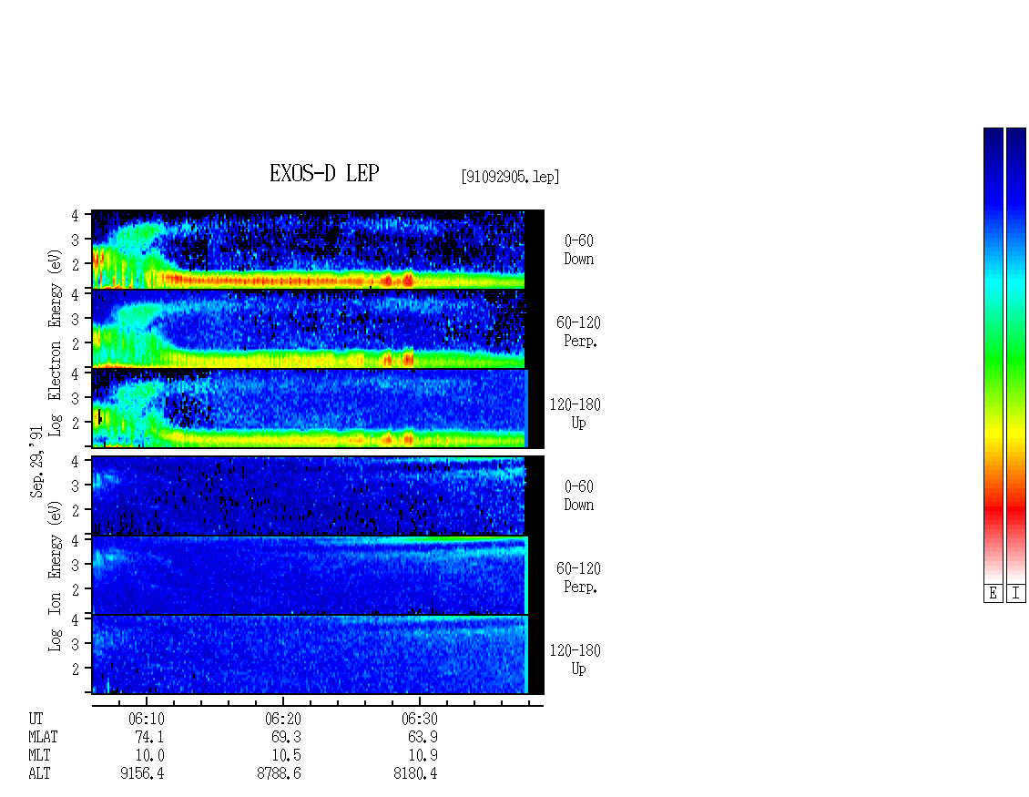Click the MLT row label
The height and width of the screenshot is (797, 1029).
pos(39,756)
